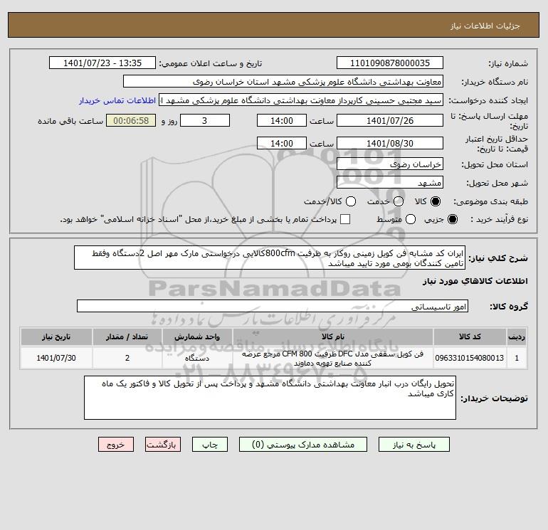Viewport: 548px width, 530px height.
Task: Click the remaining days field showing 3
Action: (205, 120)
